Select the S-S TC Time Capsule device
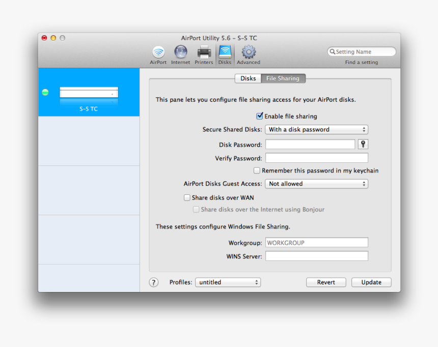The height and width of the screenshot is (347, 438). pyautogui.click(x=89, y=92)
